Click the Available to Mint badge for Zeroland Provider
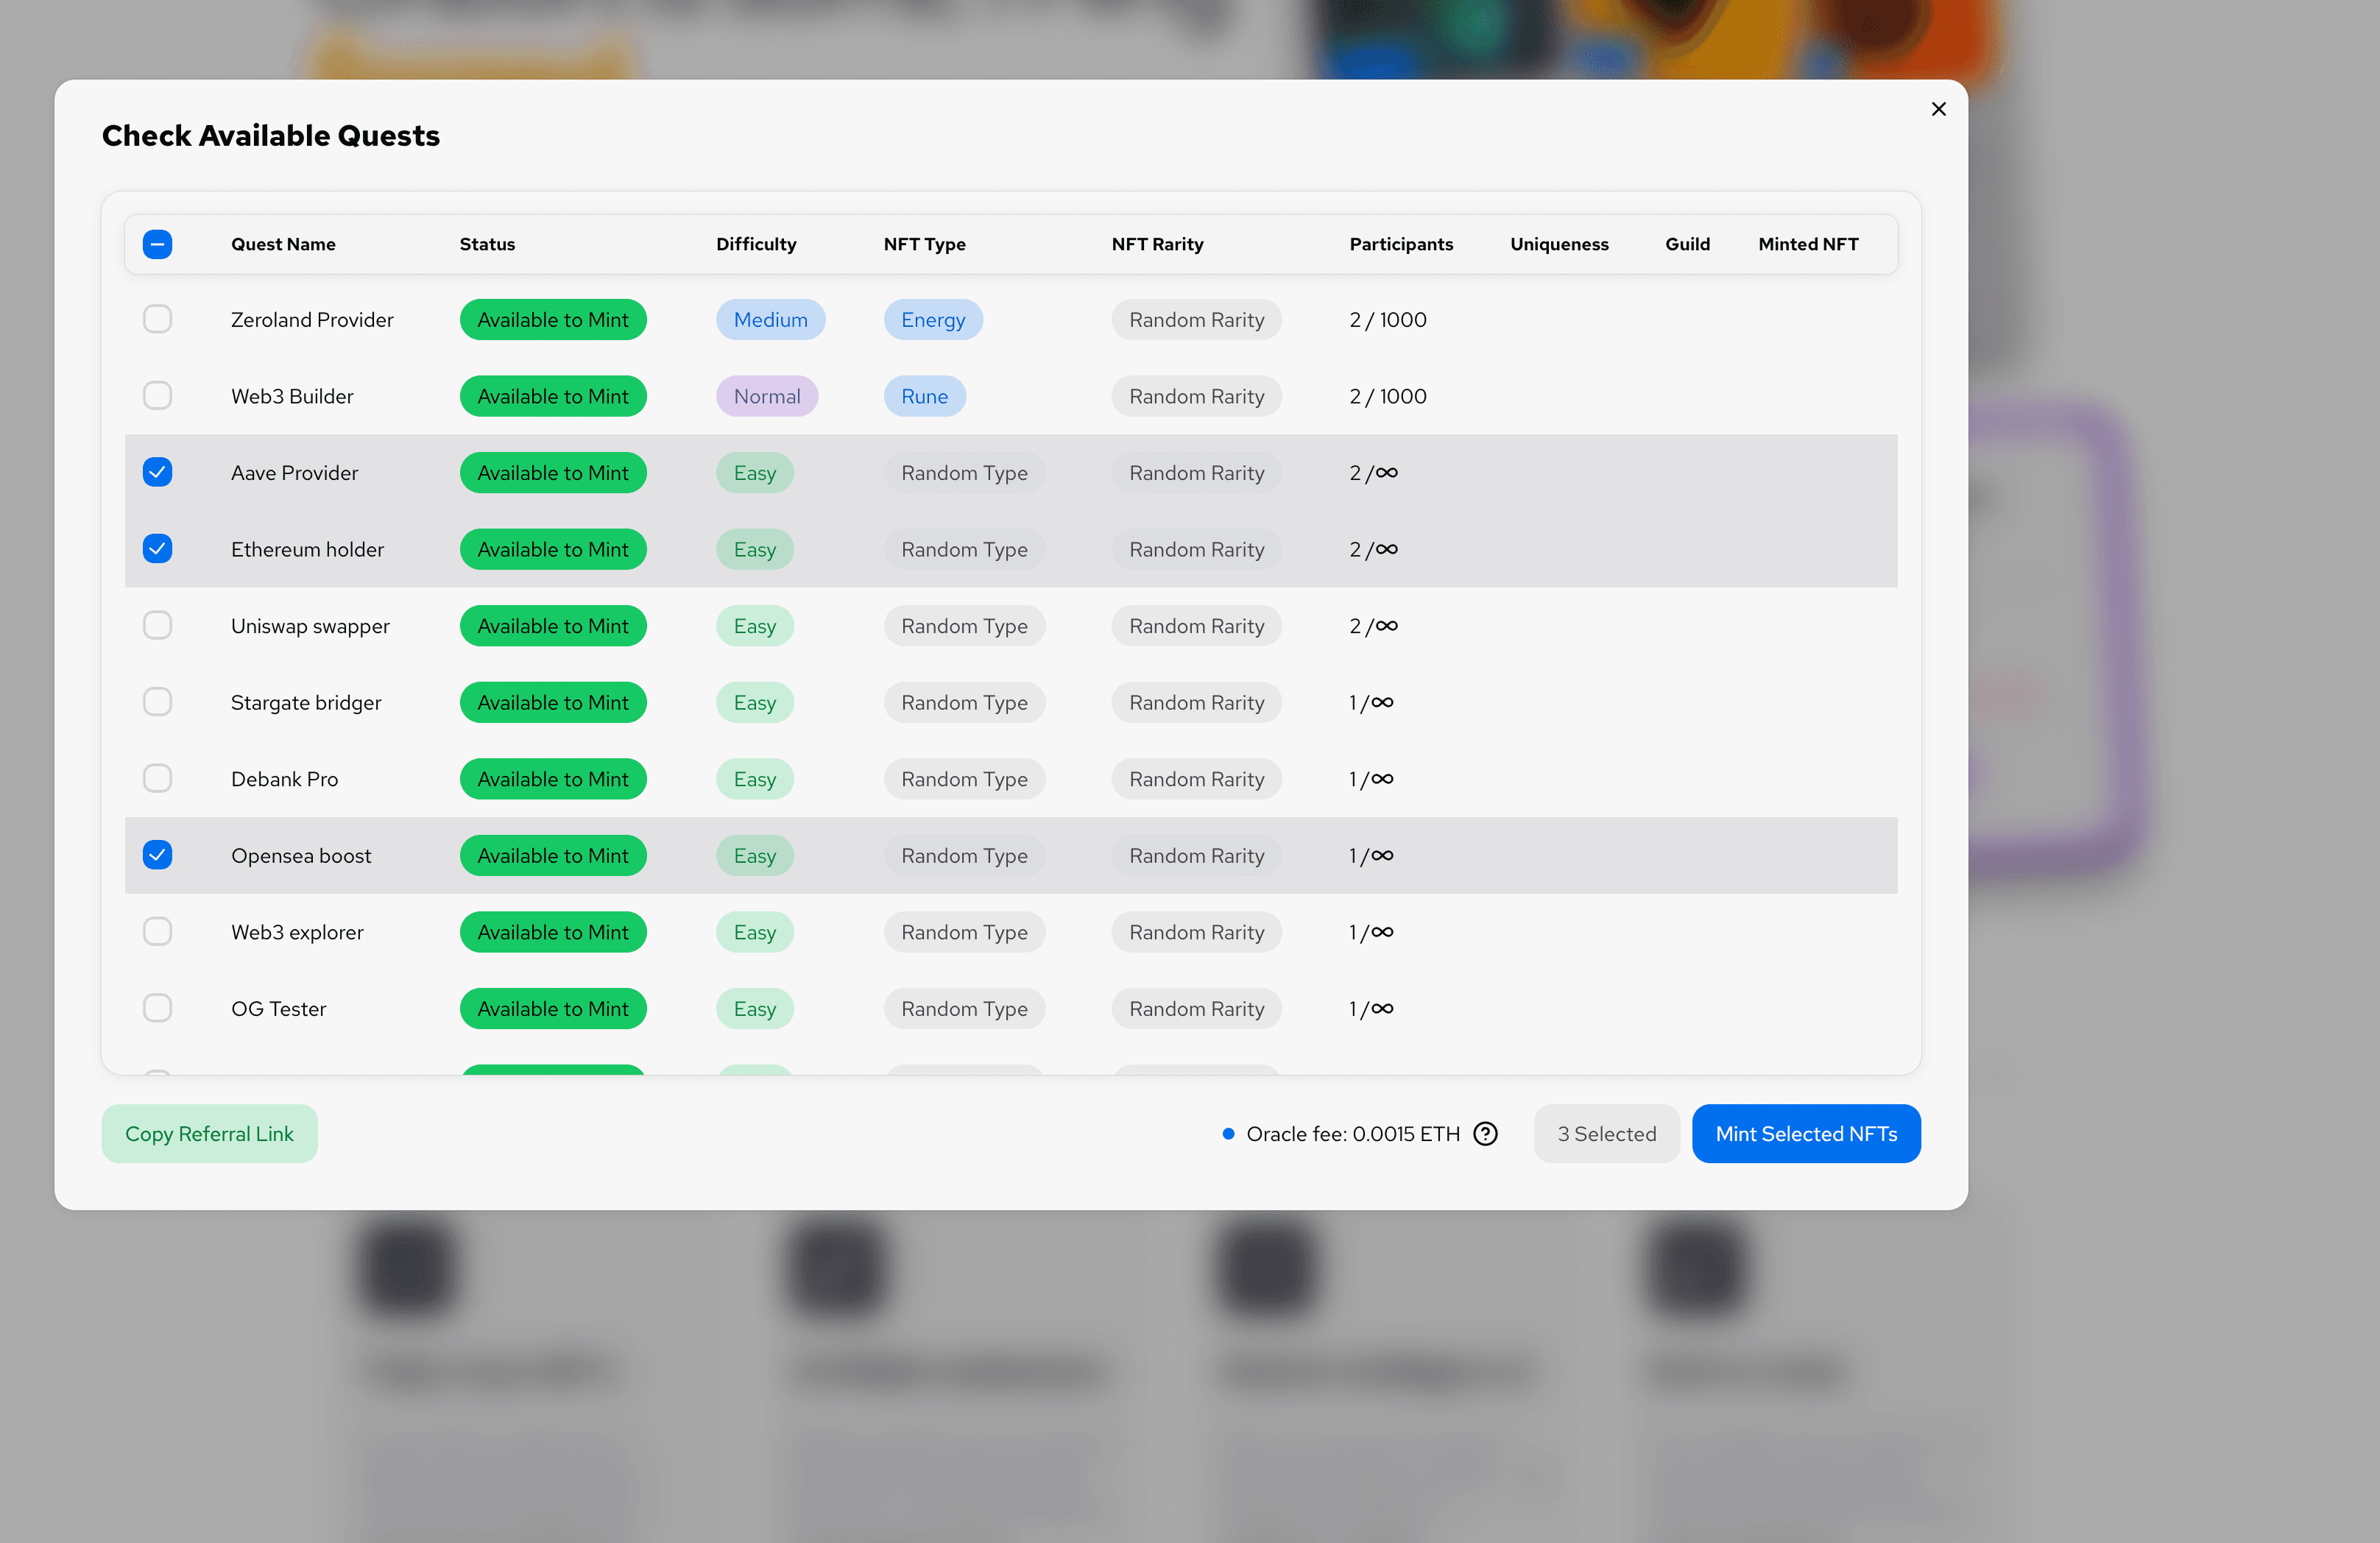 click(x=553, y=319)
